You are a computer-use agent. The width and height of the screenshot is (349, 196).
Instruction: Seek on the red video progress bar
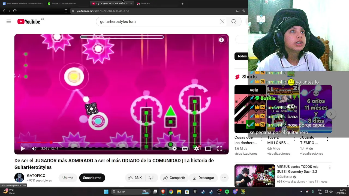(x=122, y=142)
